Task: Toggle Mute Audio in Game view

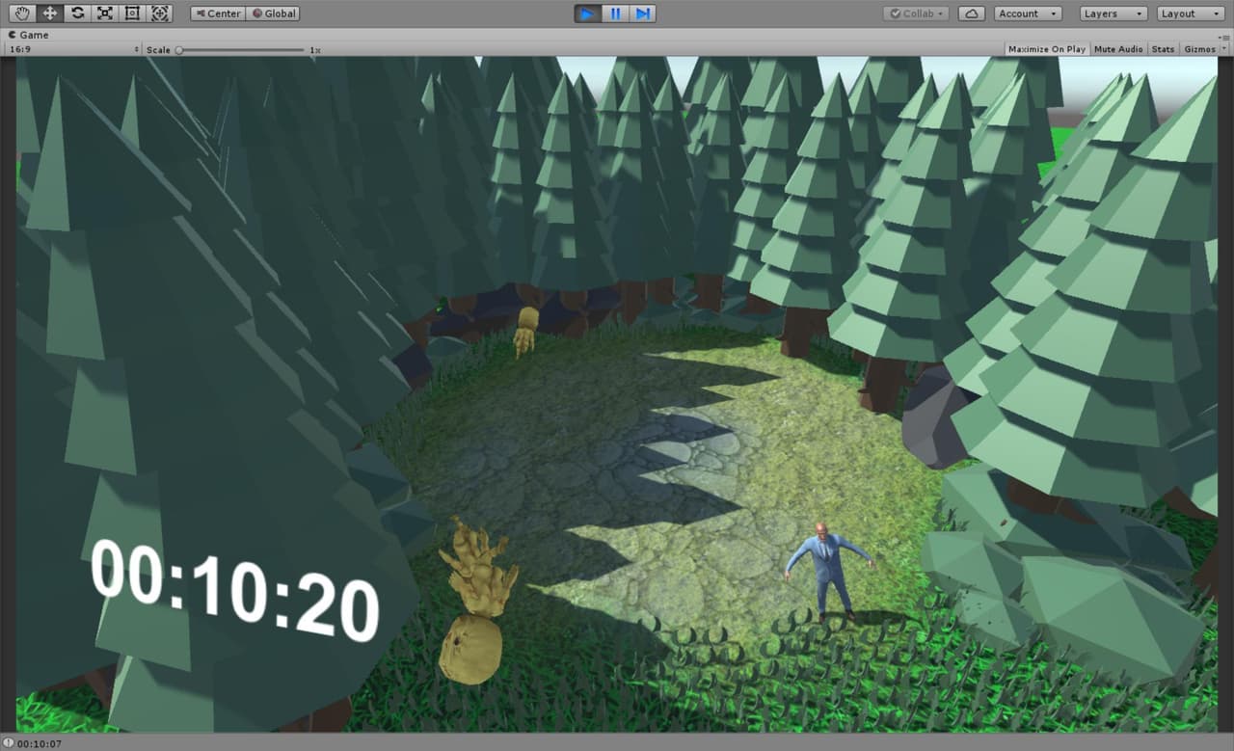Action: [1118, 49]
